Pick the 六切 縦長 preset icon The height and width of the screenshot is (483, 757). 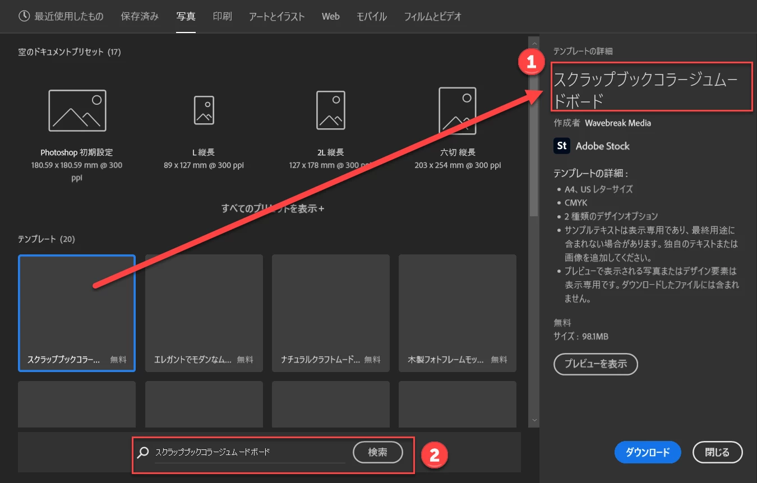(457, 110)
